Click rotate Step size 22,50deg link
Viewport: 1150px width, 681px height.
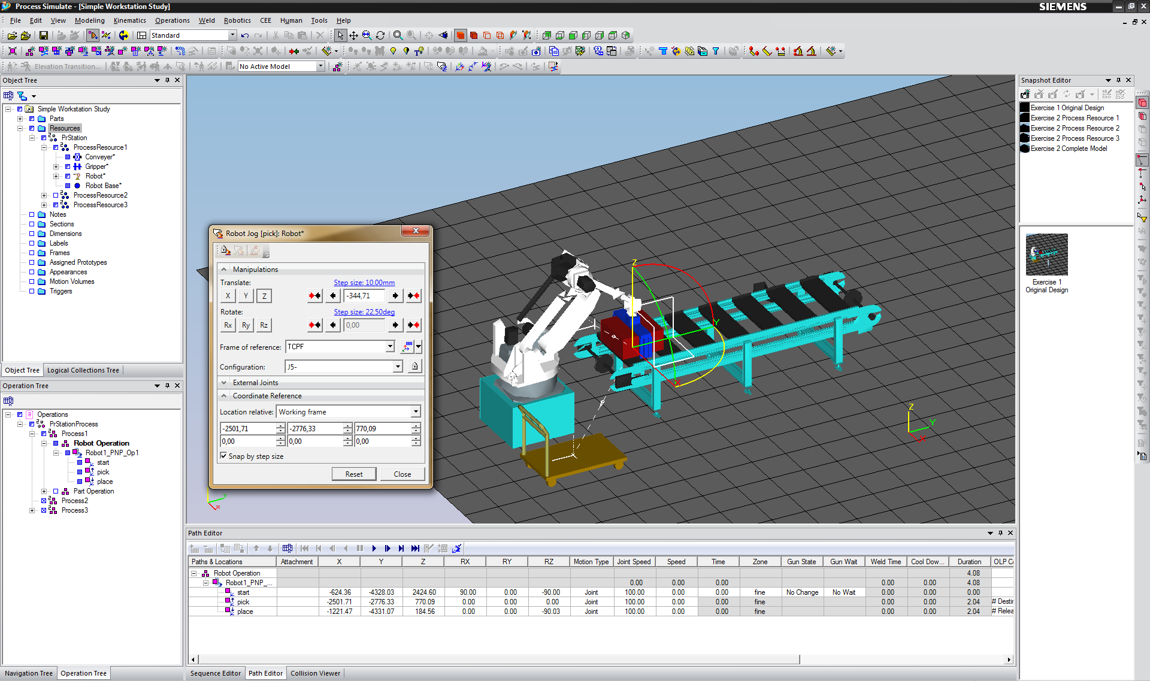click(364, 312)
